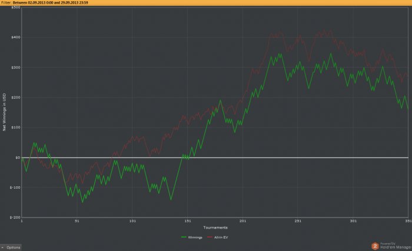Select the red All-In EV legend swatch
Viewport: 412px width, 251px height.
210,237
